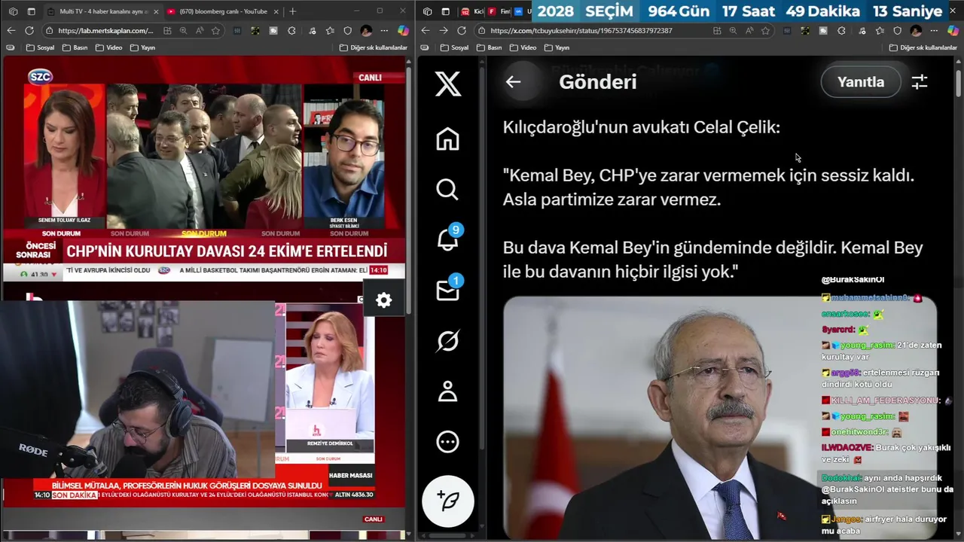The width and height of the screenshot is (964, 542).
Task: Click x.com address bar in right browser
Action: coord(581,31)
